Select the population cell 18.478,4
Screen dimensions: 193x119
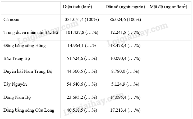pos(125,46)
